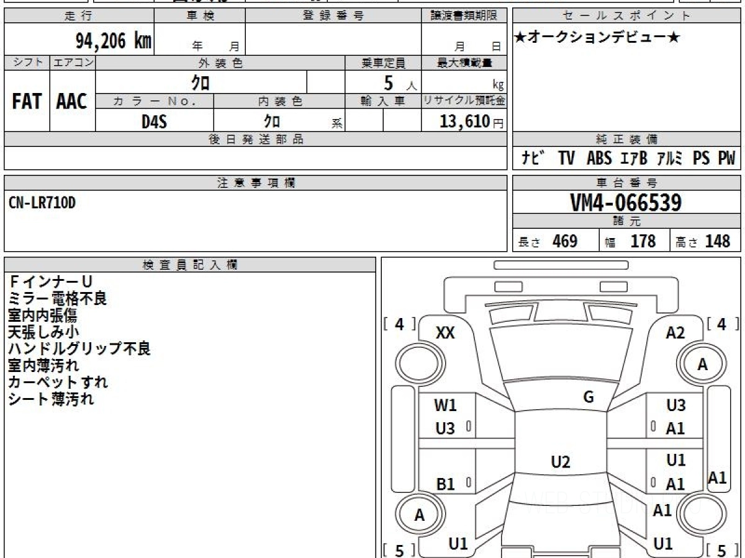Select the ミラー電格不良 inspector note
Screen dimensions: 745x558
coord(57,299)
